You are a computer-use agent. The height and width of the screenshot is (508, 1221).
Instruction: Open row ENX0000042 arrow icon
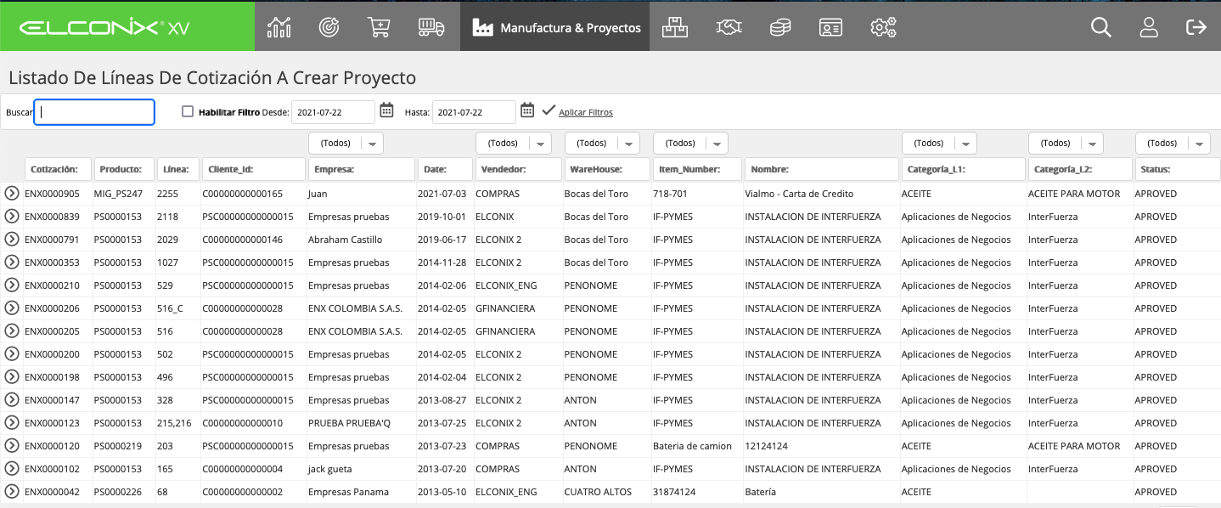pos(12,492)
